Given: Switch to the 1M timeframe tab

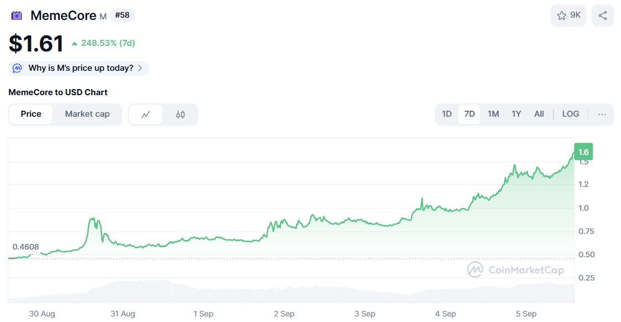Looking at the screenshot, I should [493, 114].
